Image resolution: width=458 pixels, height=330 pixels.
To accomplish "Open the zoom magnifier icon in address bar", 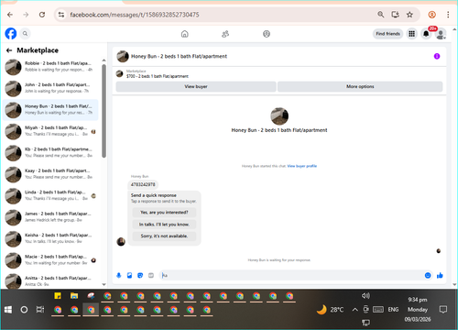I will click(x=381, y=15).
